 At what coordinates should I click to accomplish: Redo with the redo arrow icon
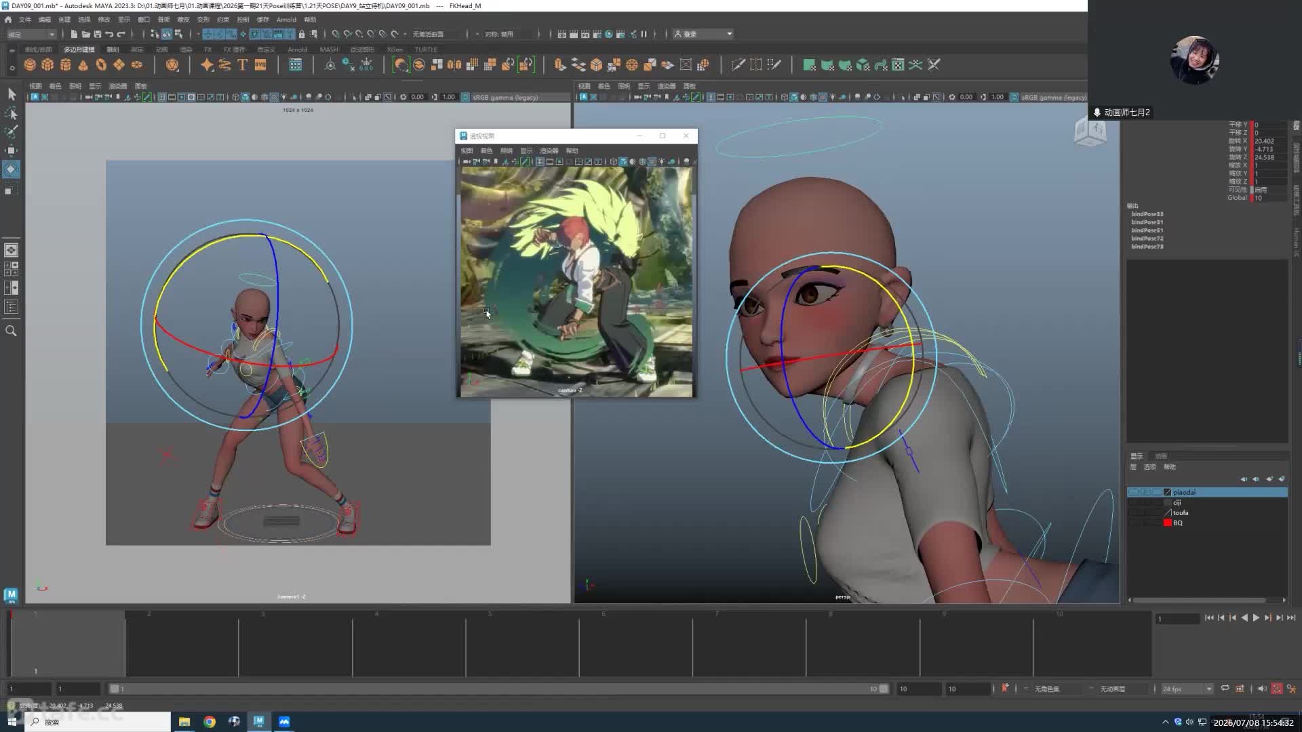coord(121,34)
